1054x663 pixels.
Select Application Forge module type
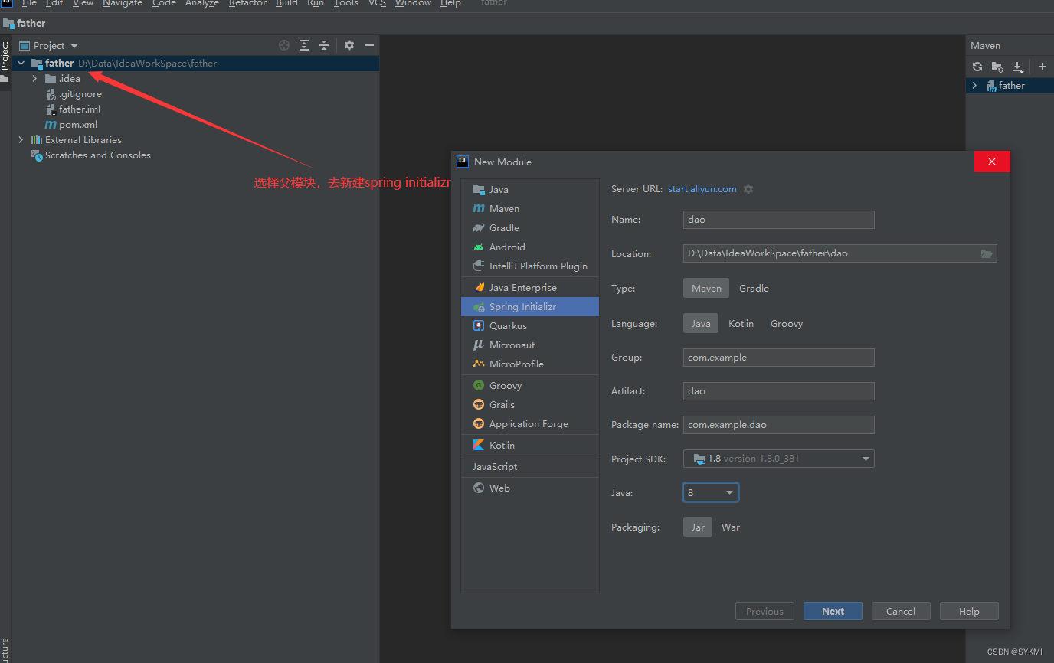530,423
